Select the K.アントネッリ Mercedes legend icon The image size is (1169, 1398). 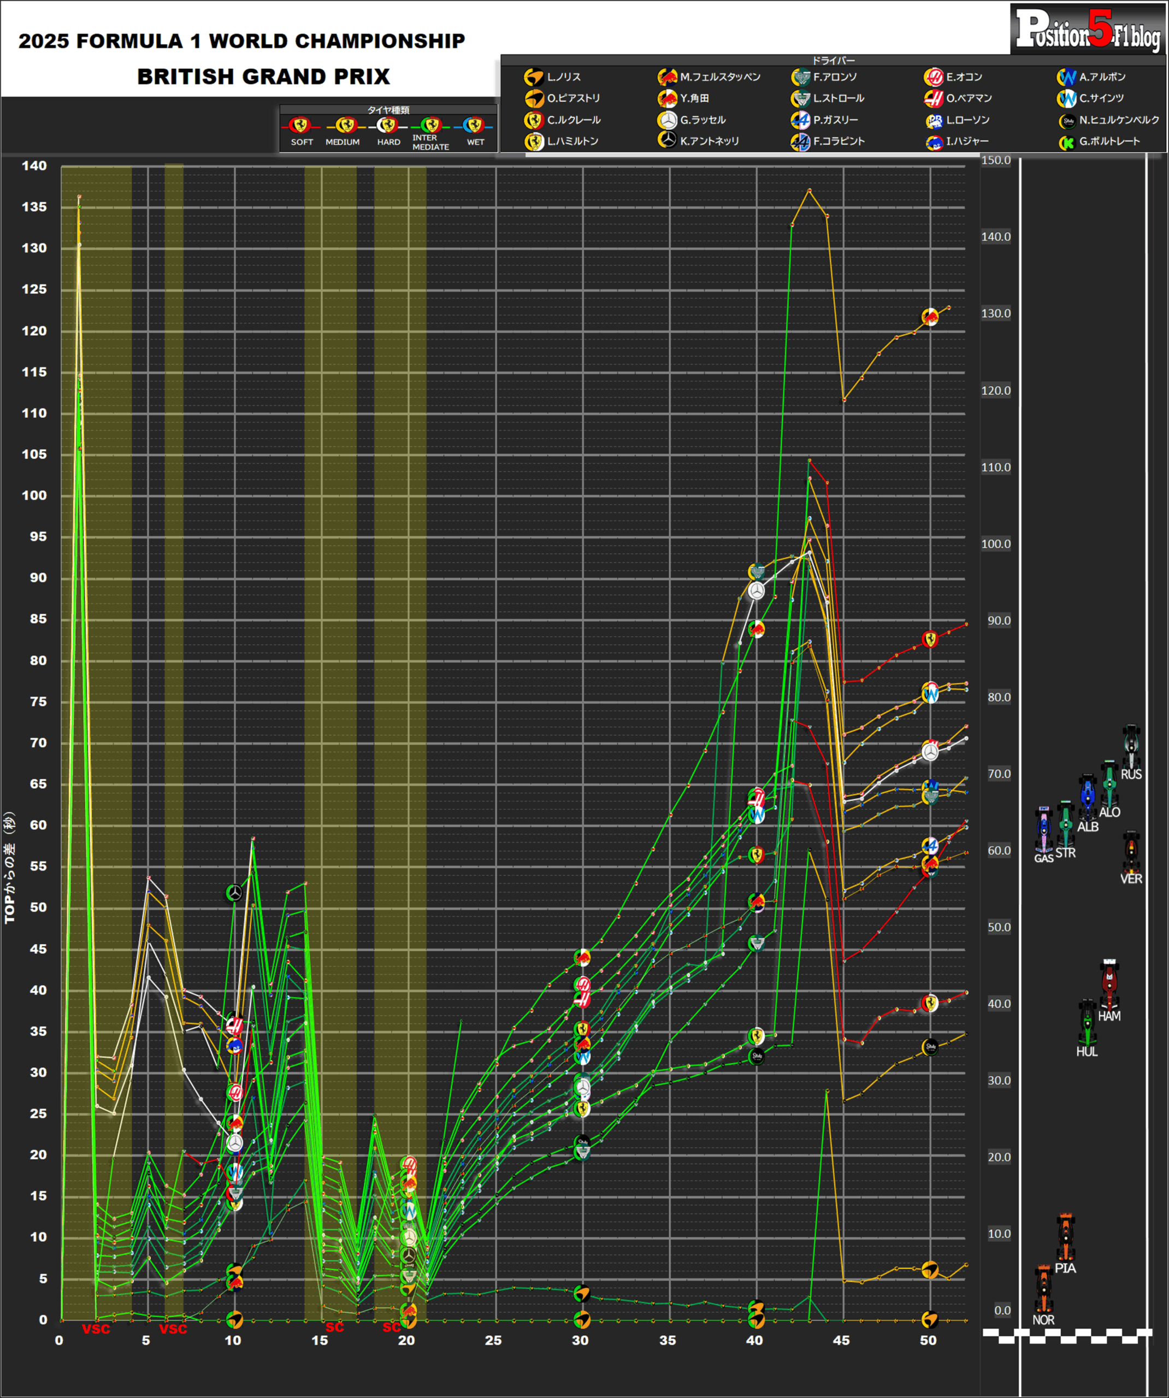667,140
